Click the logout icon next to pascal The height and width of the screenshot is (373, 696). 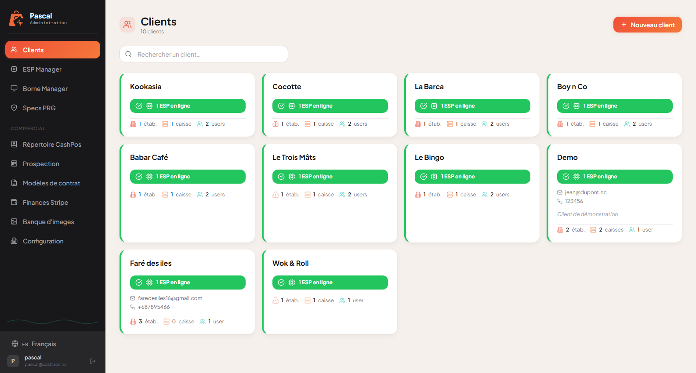pos(93,361)
